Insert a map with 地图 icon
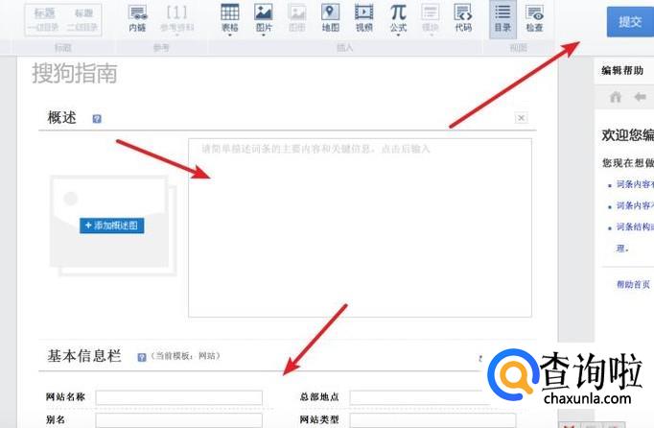Image resolution: width=654 pixels, height=428 pixels. click(330, 18)
